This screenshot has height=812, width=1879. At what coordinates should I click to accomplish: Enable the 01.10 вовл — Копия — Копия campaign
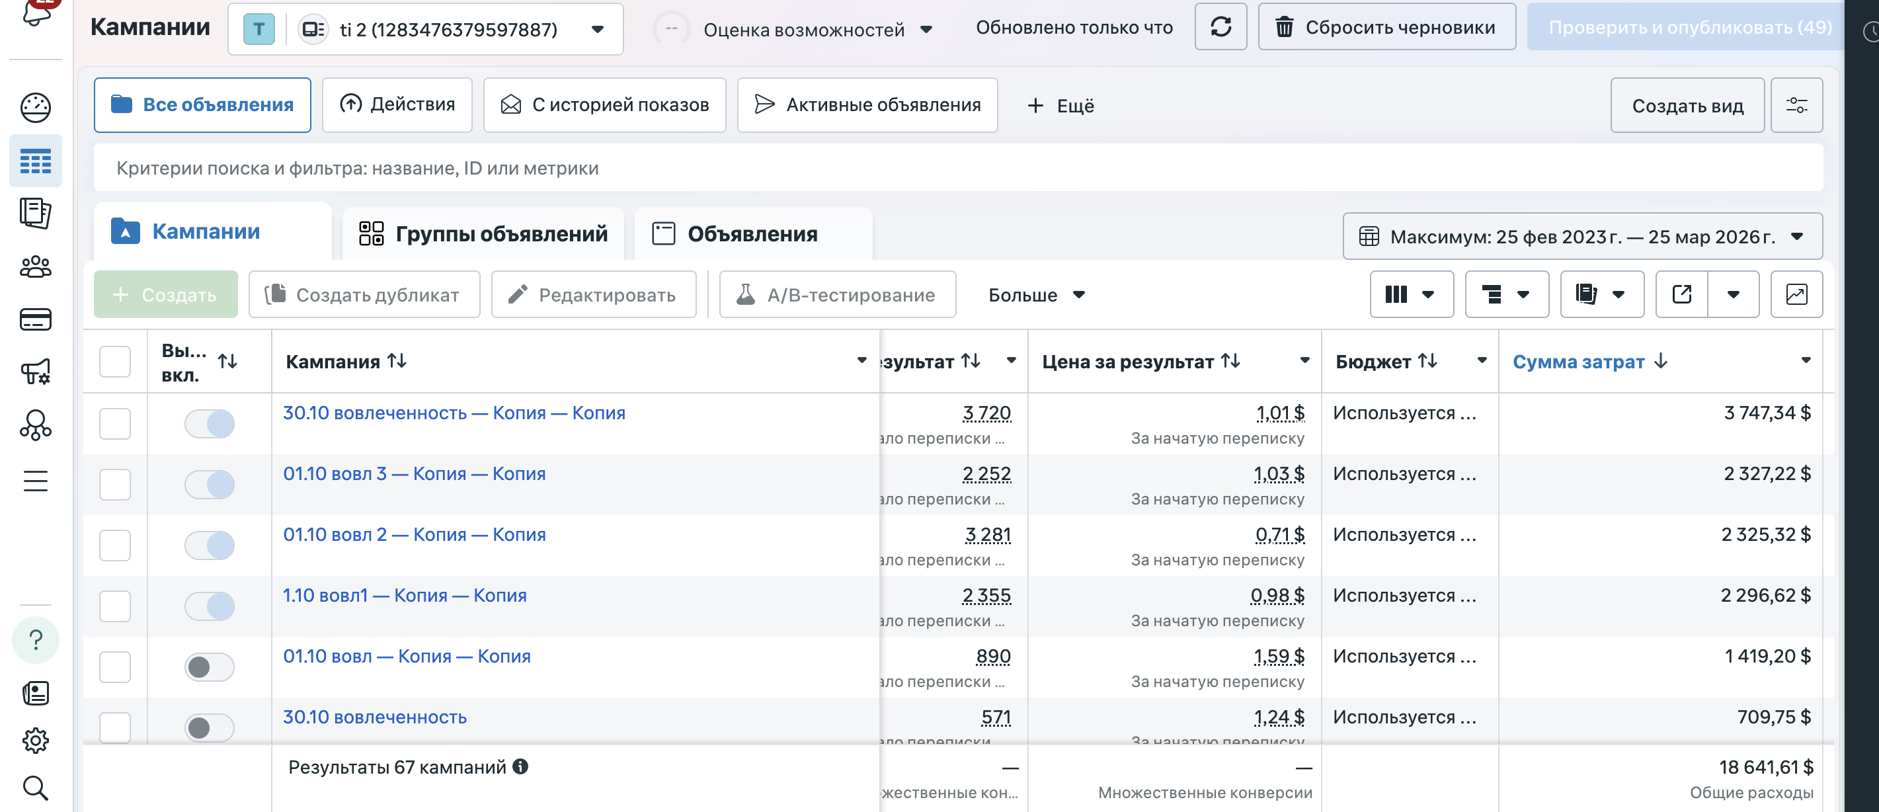(x=210, y=667)
